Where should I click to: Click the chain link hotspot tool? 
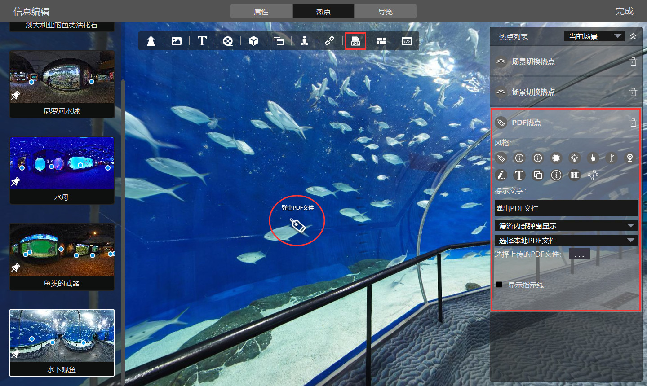click(329, 41)
